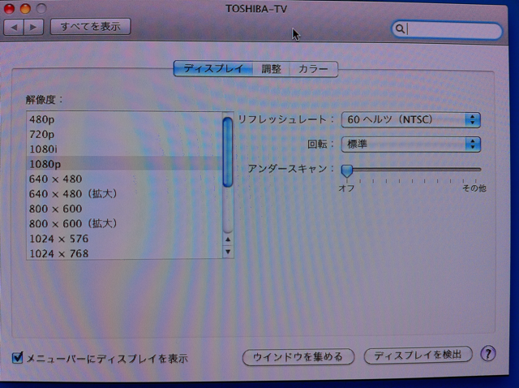Select 640 × 480 (拡大) resolution

[124, 194]
